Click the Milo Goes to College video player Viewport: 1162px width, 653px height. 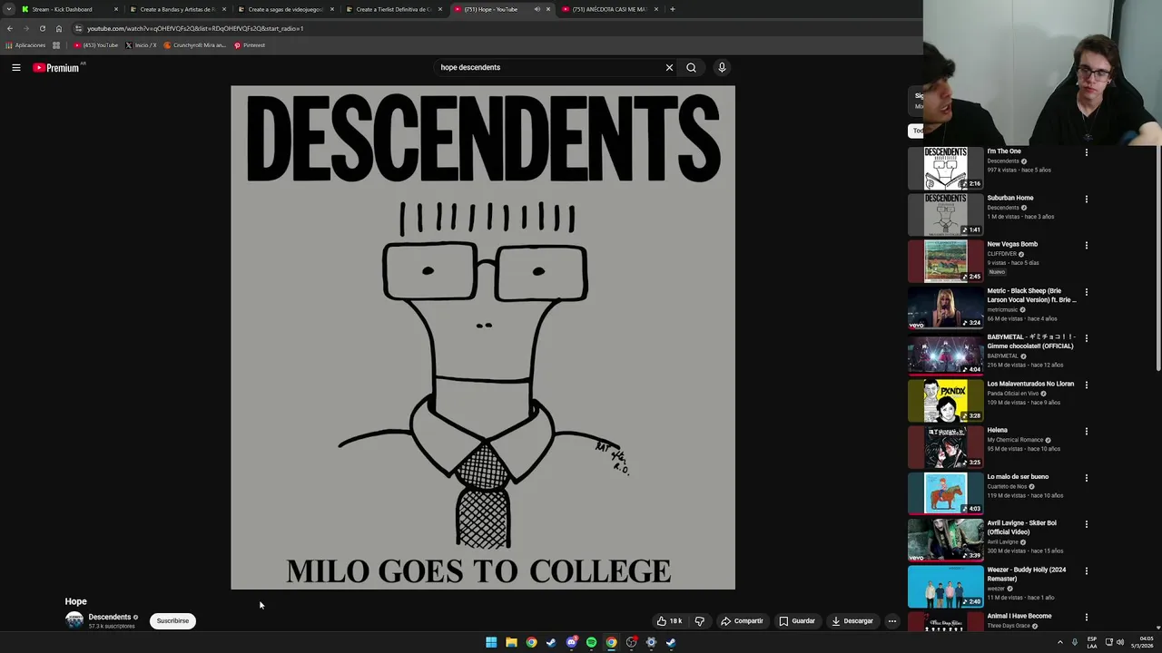(483, 337)
